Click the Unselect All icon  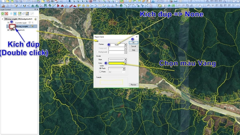91,1
